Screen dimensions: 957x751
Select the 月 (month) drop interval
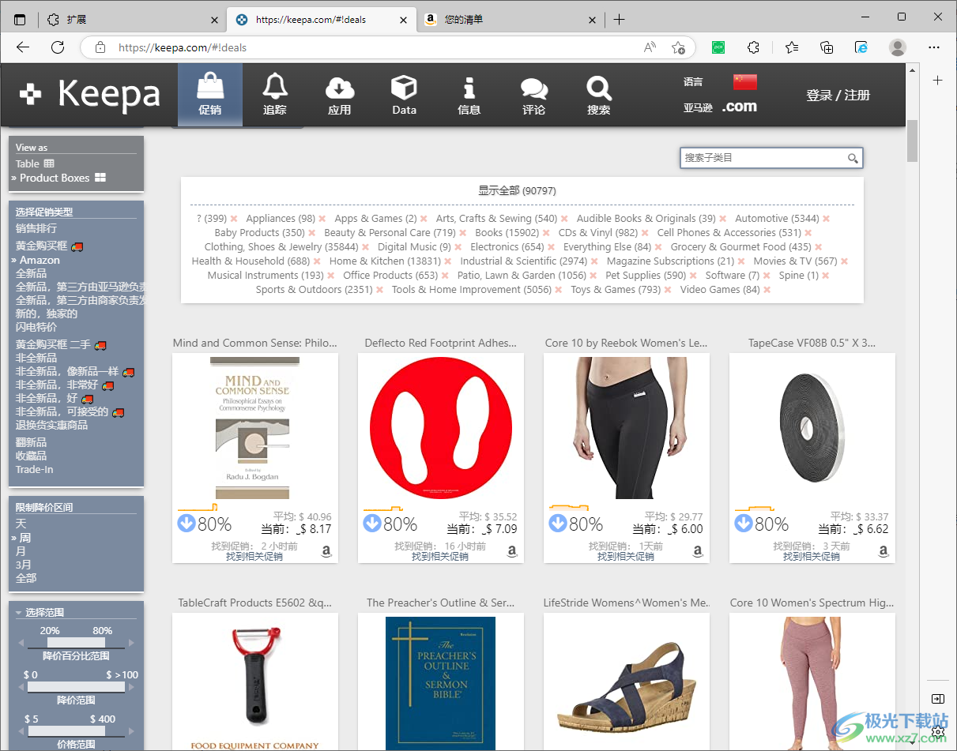(21, 550)
